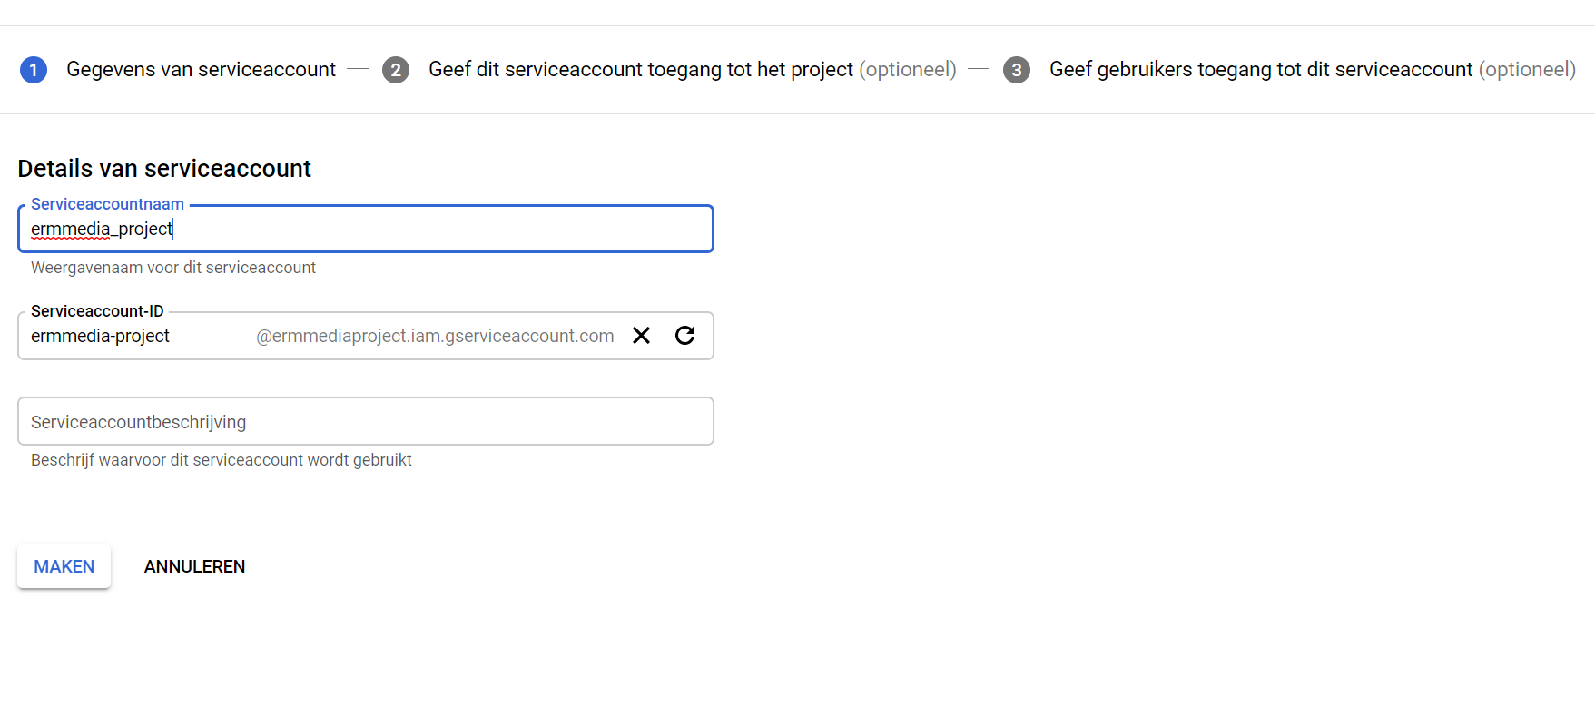The height and width of the screenshot is (716, 1595).
Task: Clear the Serviceaccount-ID with the X icon
Action: 641,336
